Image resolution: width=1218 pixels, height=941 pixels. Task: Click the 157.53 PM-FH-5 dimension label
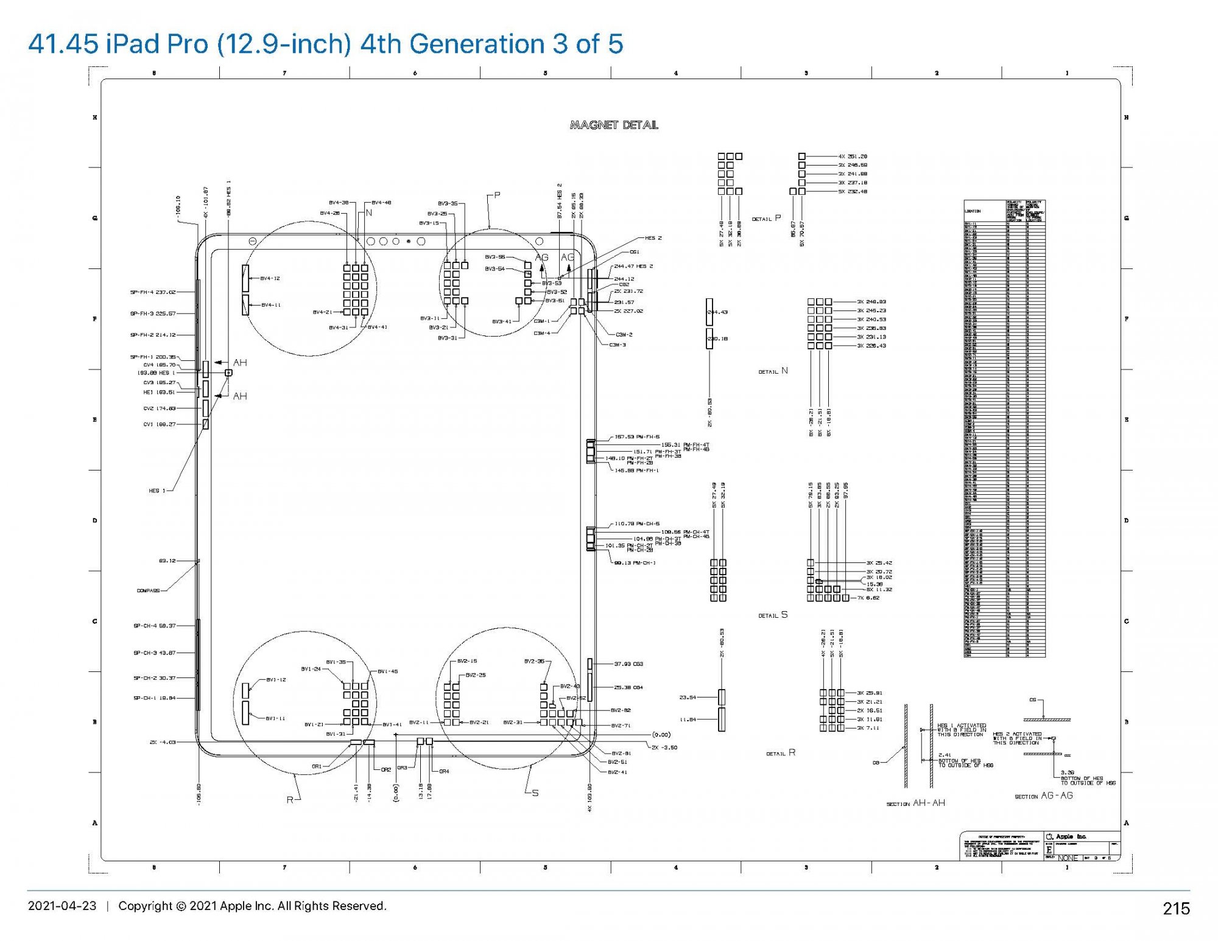click(636, 437)
